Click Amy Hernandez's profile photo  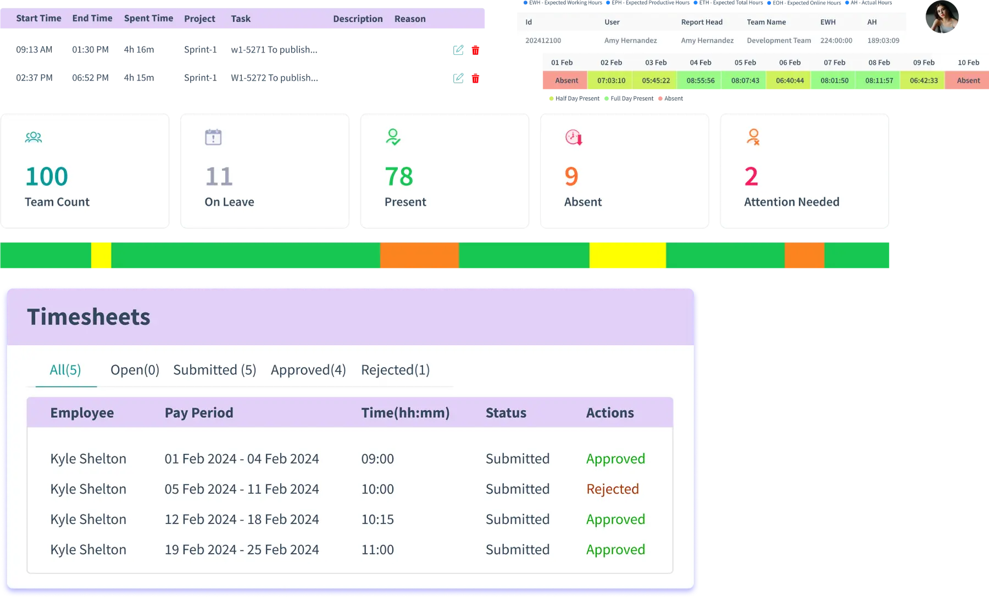tap(943, 19)
